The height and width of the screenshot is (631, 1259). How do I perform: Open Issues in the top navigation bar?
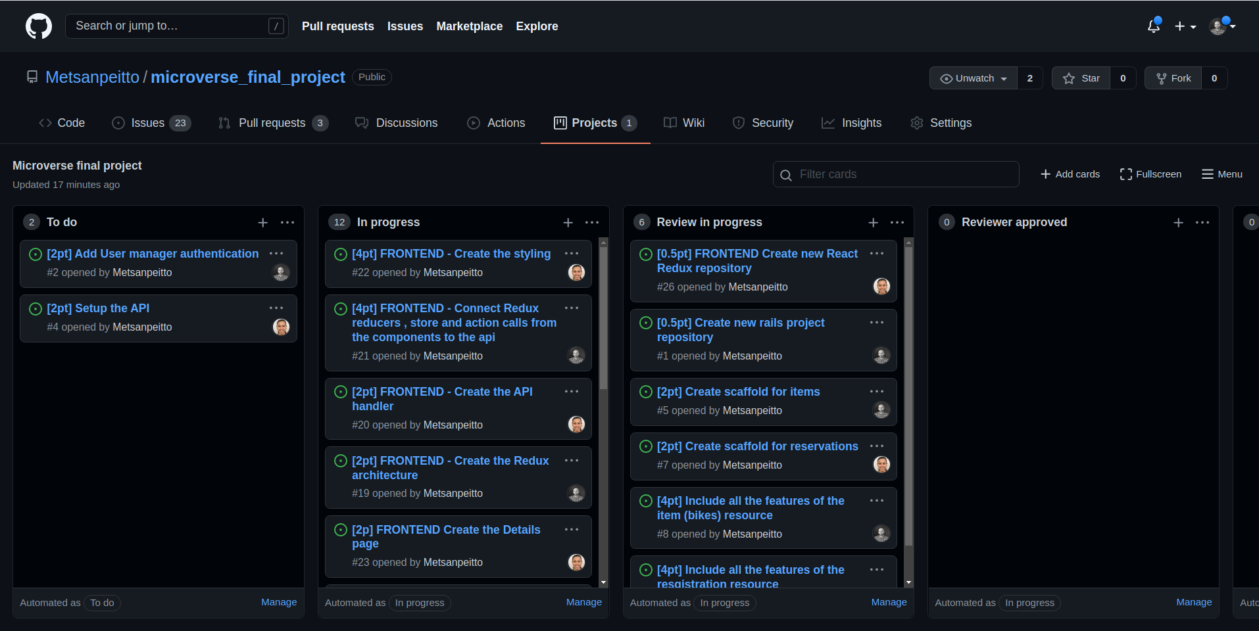tap(405, 26)
